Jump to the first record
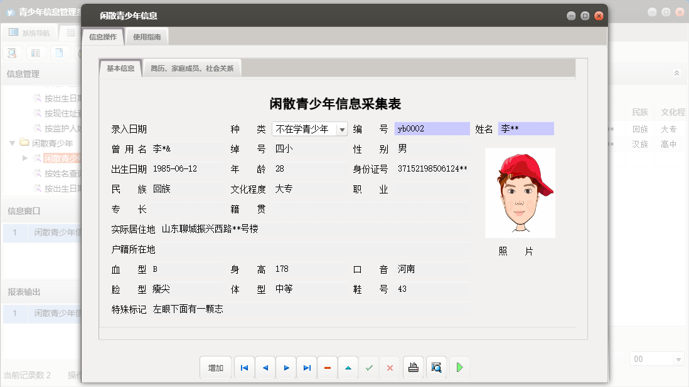Screen dimensions: 689x387 [x=244, y=368]
